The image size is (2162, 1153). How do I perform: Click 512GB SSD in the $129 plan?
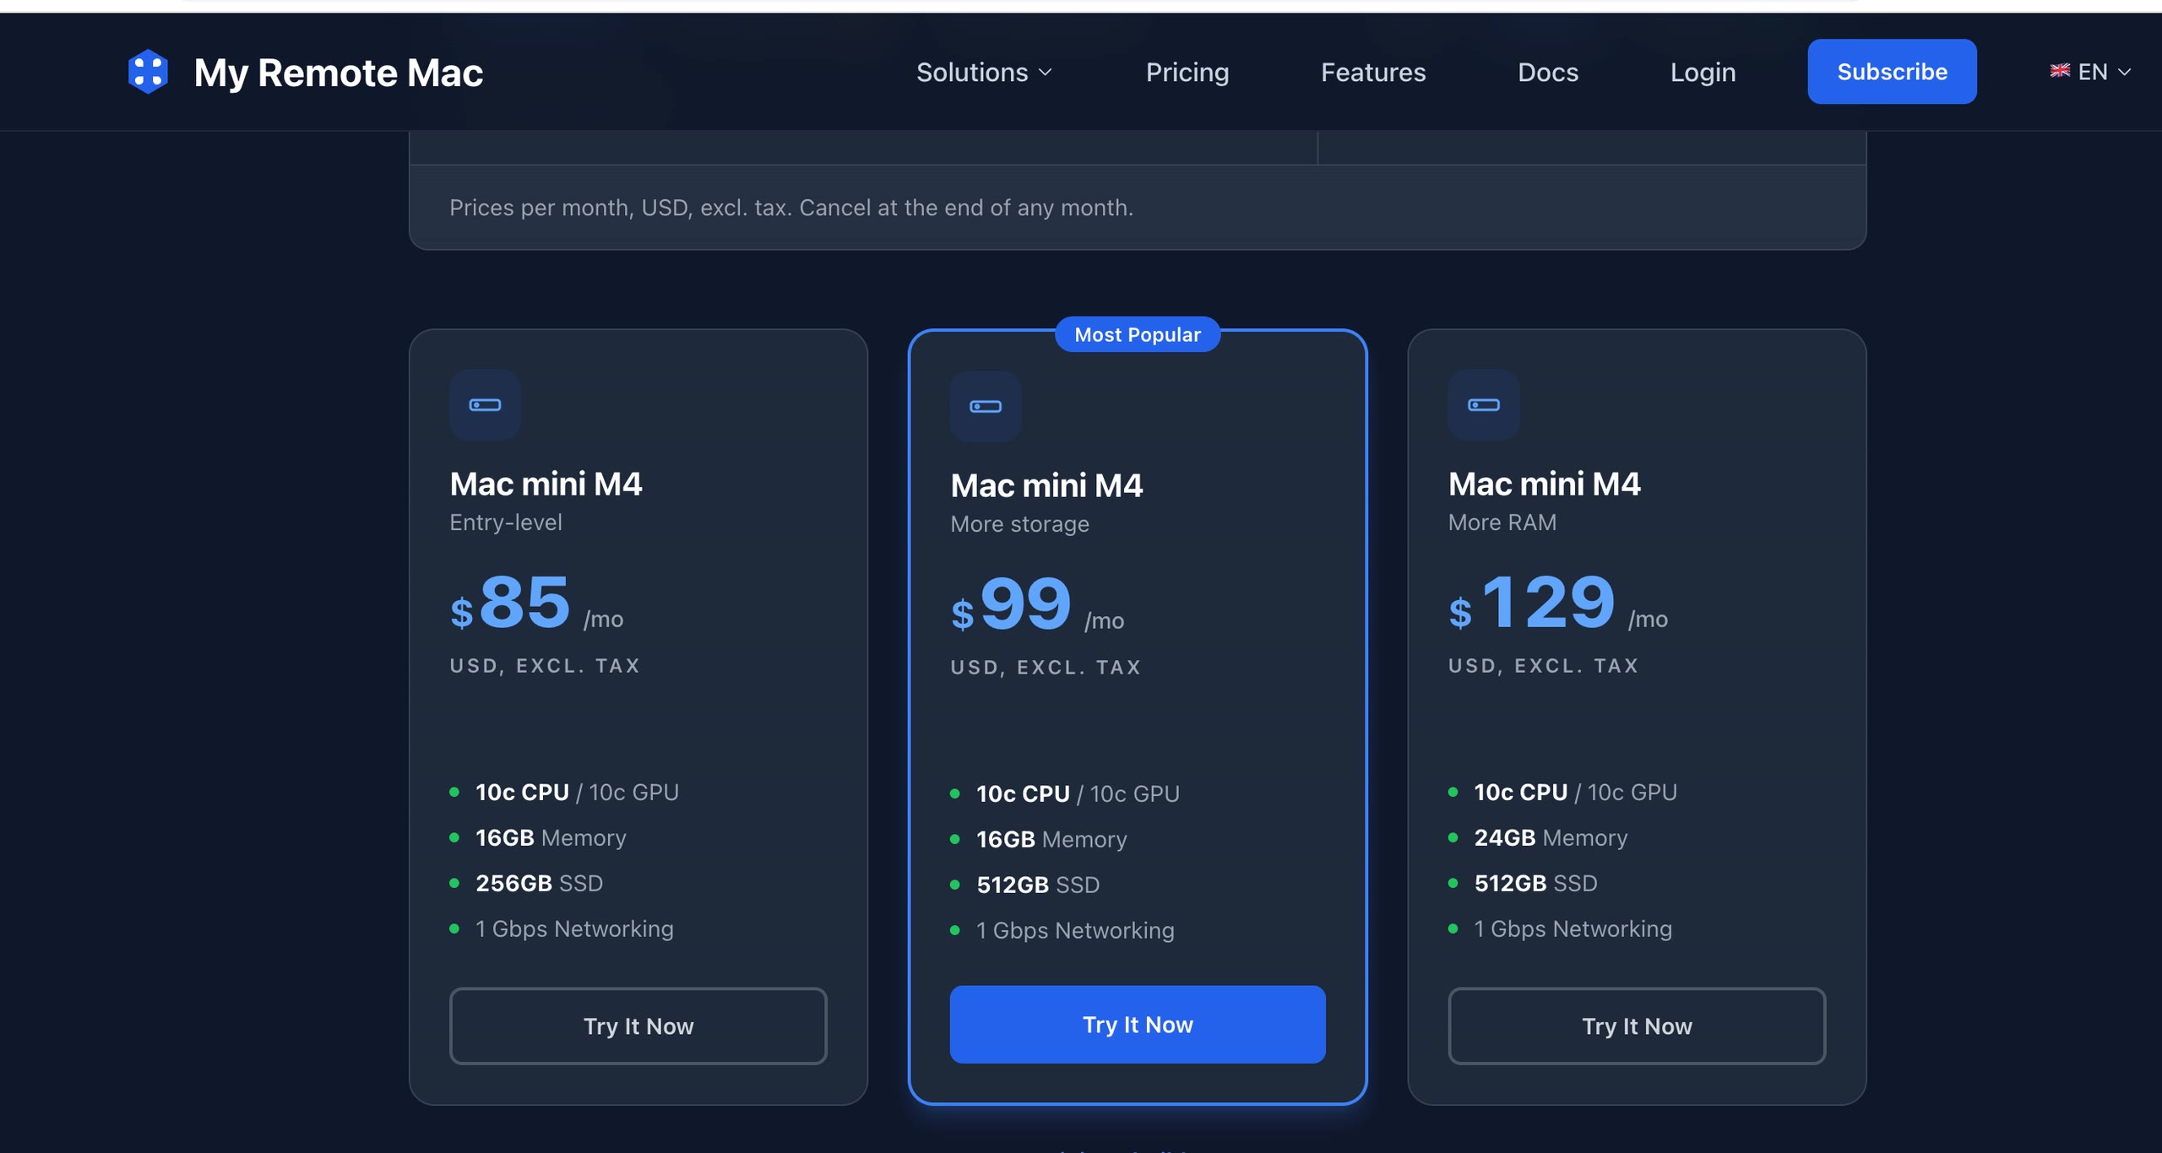(1535, 883)
